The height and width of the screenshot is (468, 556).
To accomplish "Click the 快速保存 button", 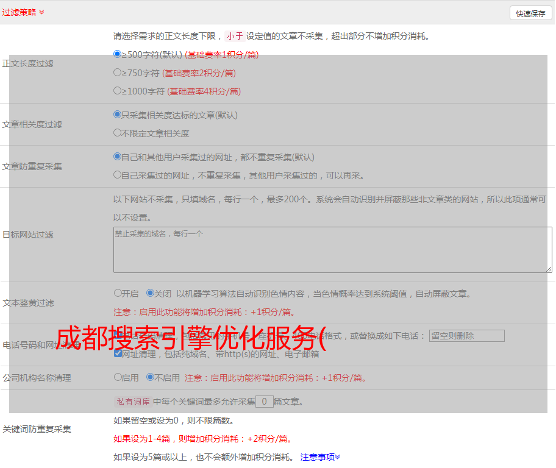I will (x=530, y=13).
